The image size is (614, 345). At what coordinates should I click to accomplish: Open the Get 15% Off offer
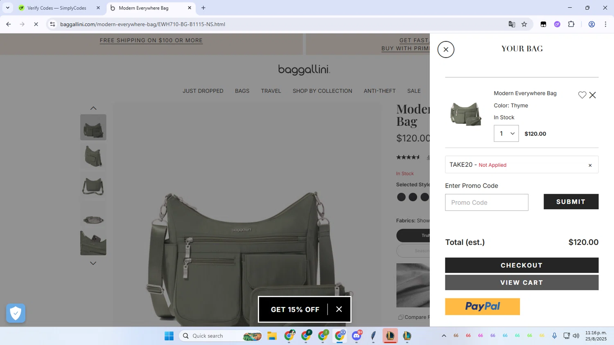pos(295,309)
